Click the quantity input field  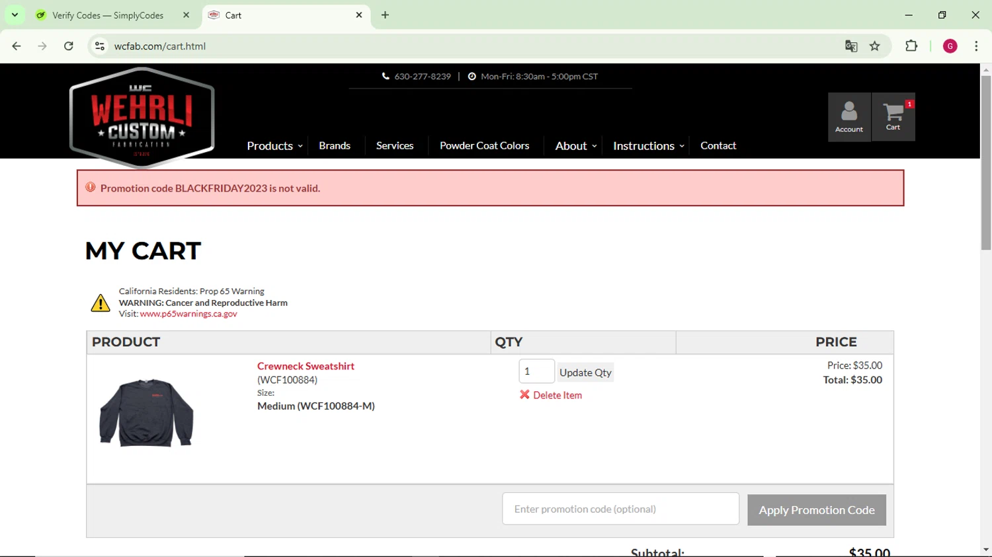536,371
